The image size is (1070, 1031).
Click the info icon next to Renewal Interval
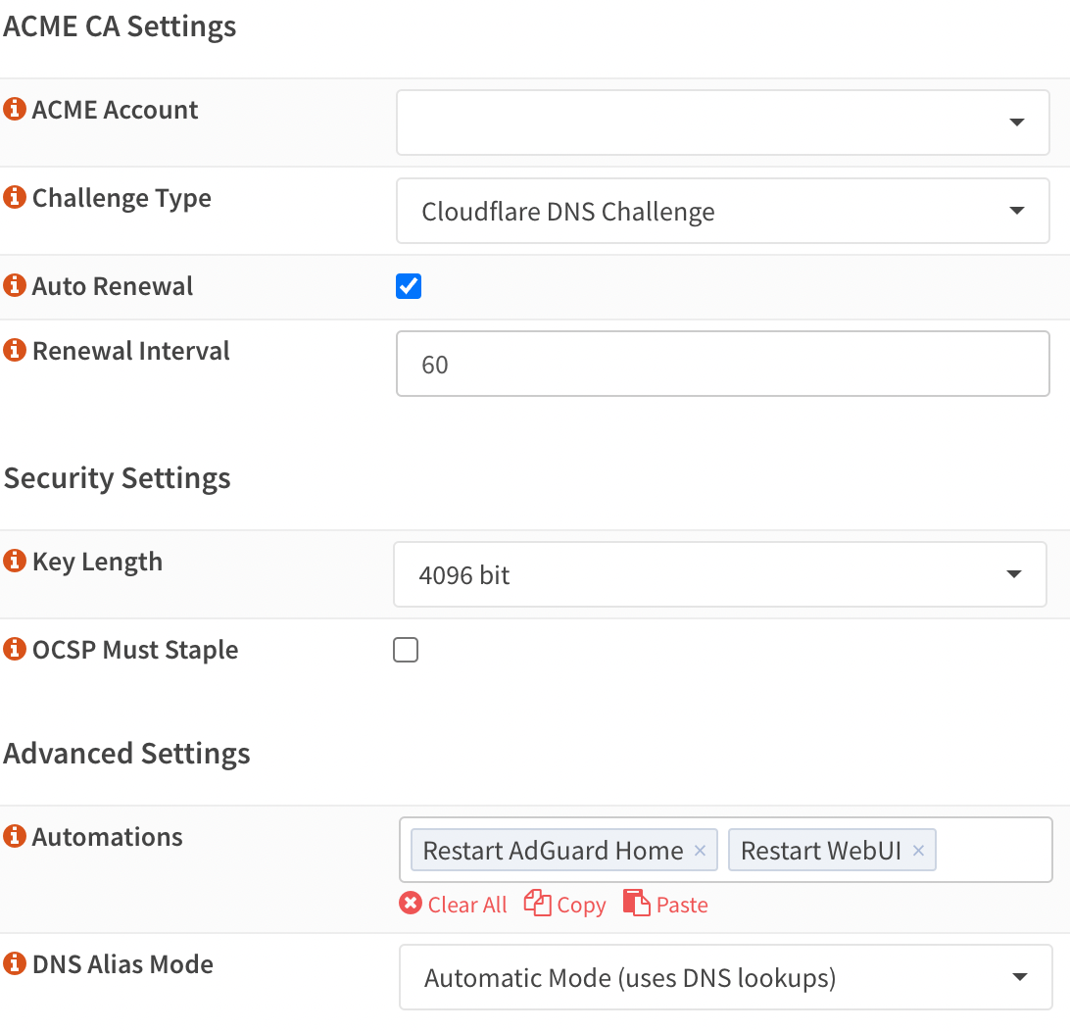point(14,350)
